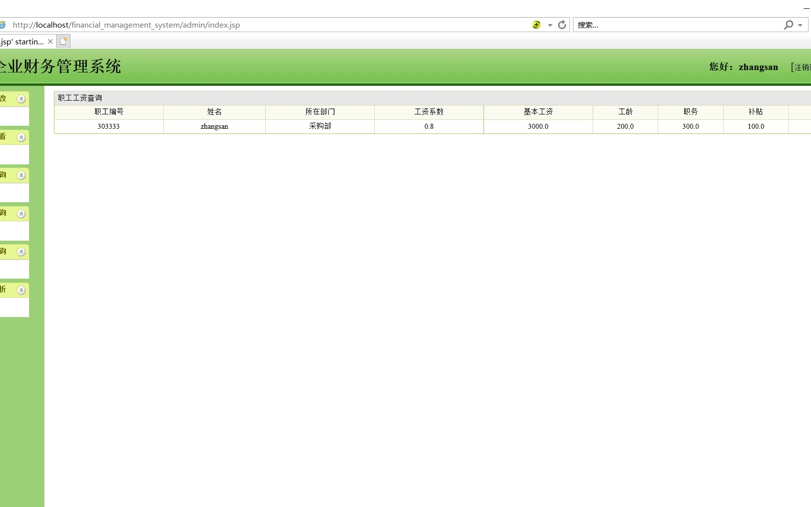Select the 采购部 department cell
Image resolution: width=811 pixels, height=507 pixels.
[x=320, y=126]
